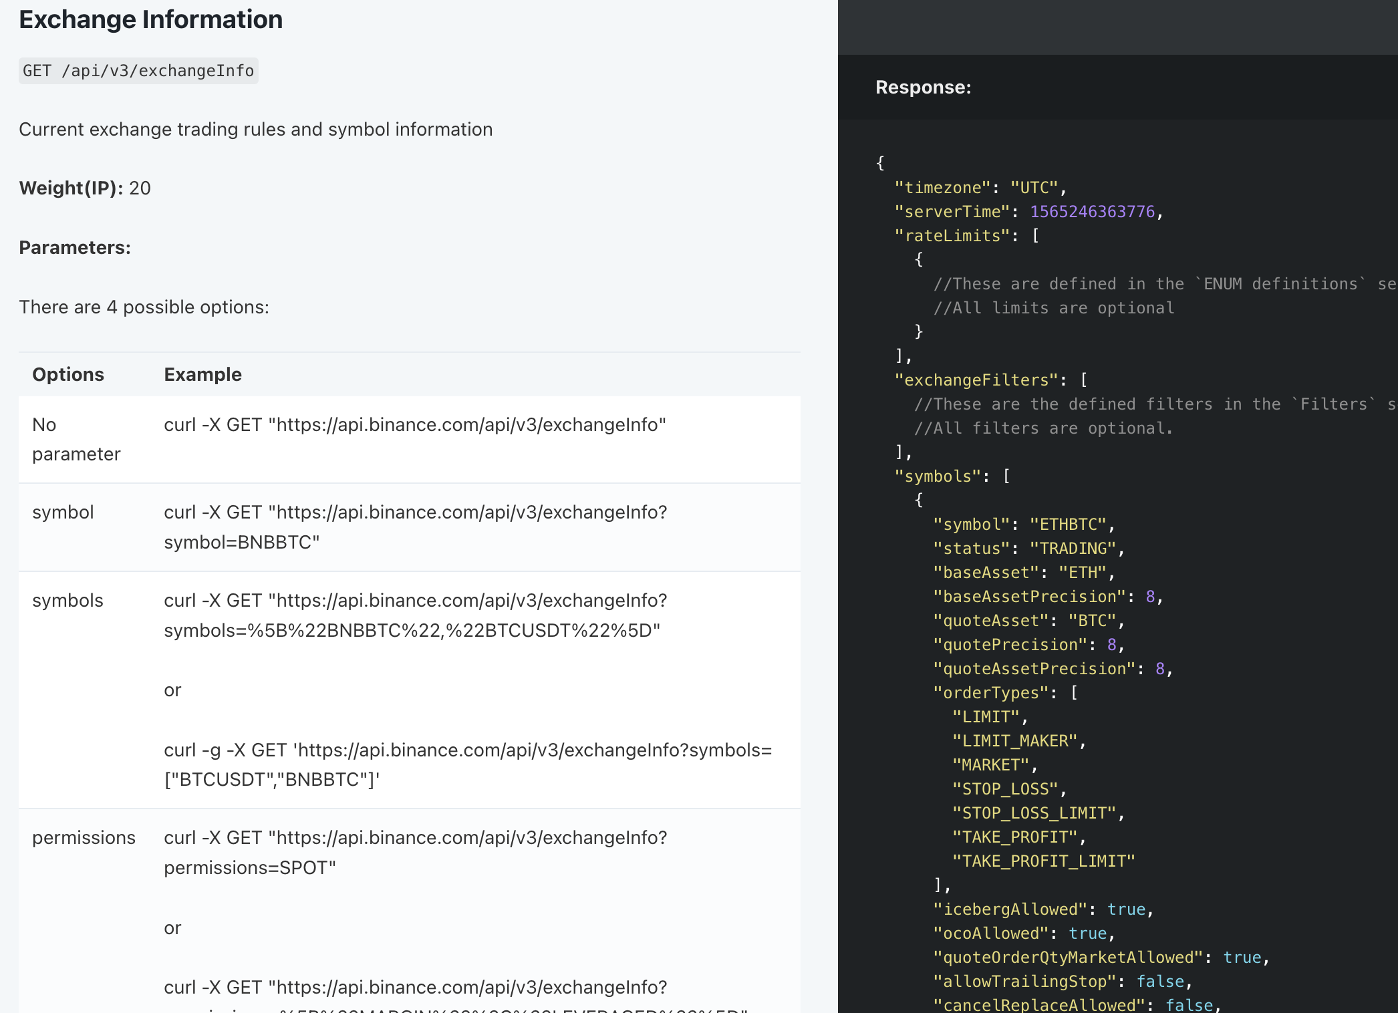The width and height of the screenshot is (1398, 1013).
Task: Click the symbol option cell
Action: (x=63, y=513)
